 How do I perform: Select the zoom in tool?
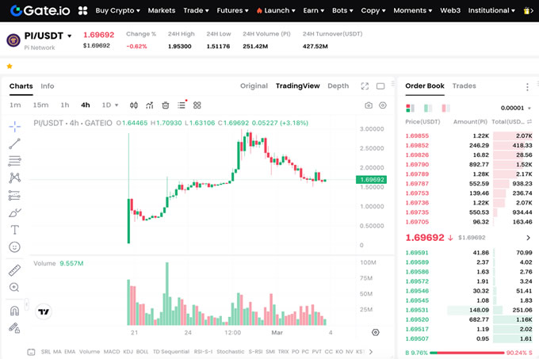[14, 287]
